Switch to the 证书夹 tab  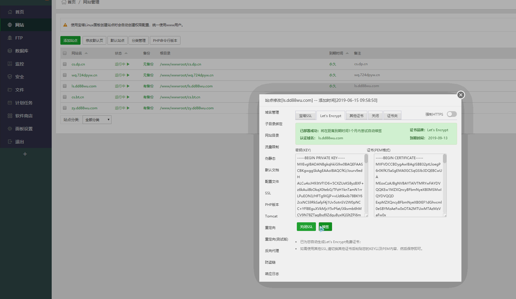click(392, 116)
